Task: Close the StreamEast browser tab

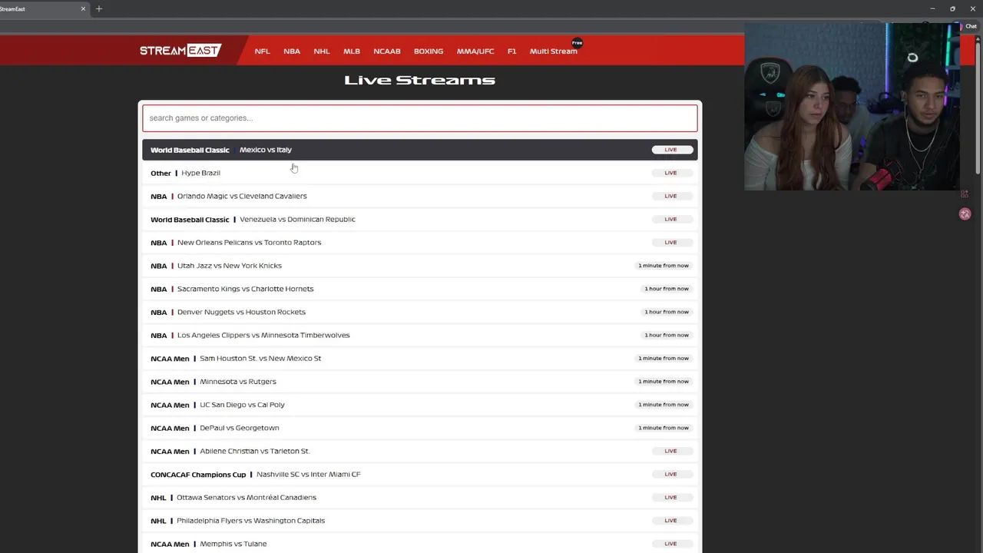Action: 83,8
